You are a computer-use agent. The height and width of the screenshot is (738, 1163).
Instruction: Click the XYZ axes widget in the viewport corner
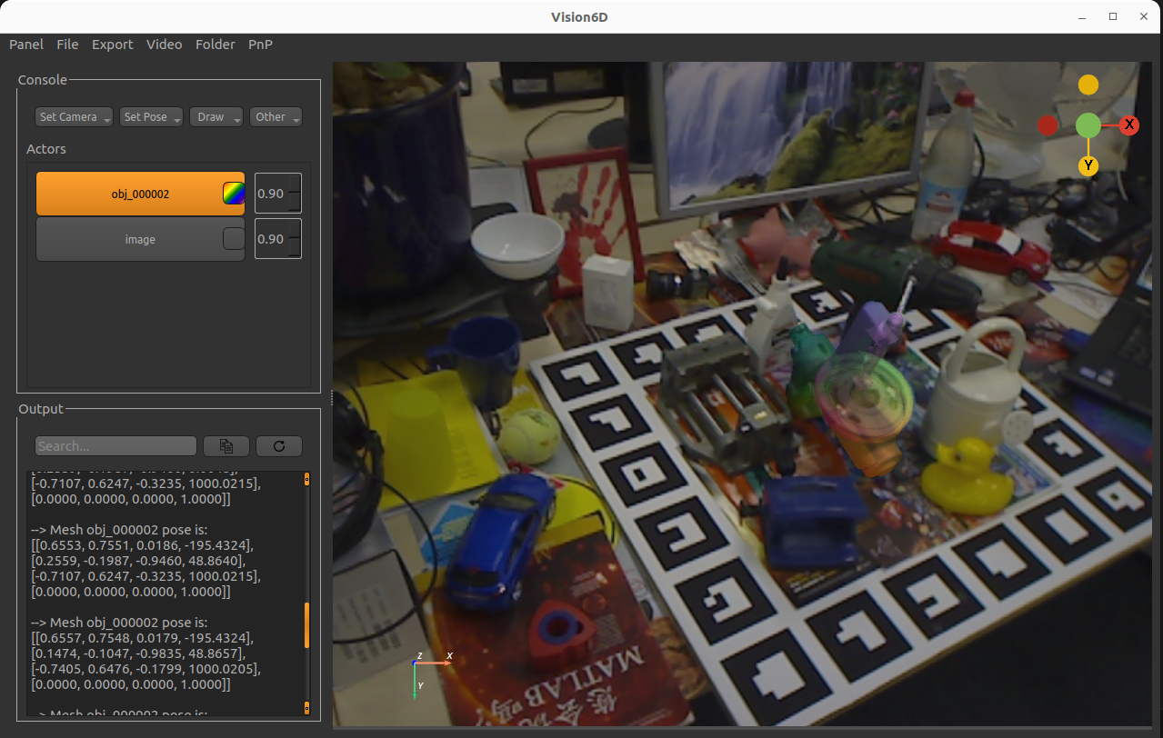(427, 671)
